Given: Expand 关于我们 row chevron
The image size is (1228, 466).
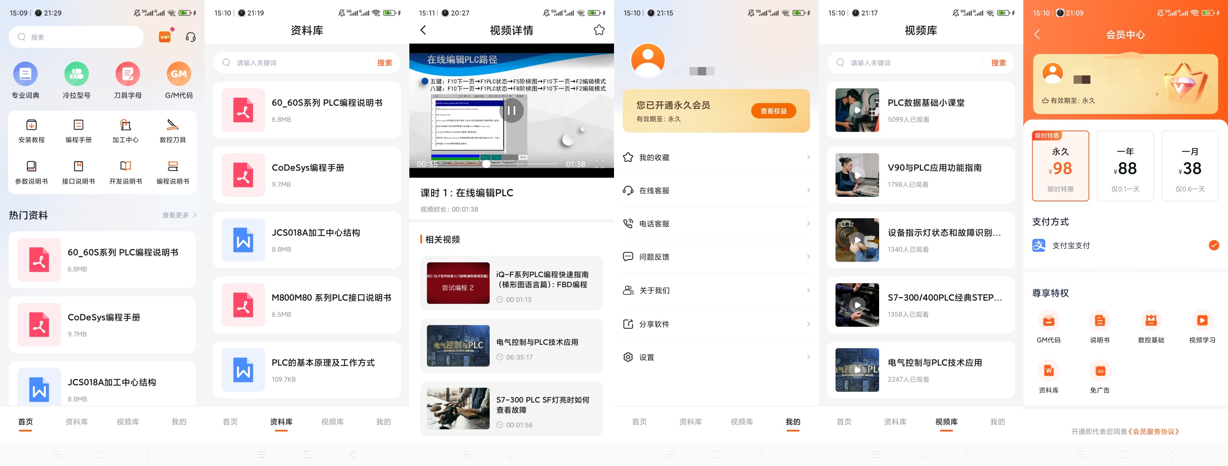Looking at the screenshot, I should pyautogui.click(x=808, y=290).
